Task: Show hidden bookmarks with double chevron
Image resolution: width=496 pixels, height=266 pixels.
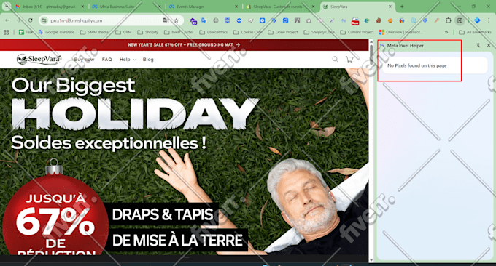Action: click(446, 32)
